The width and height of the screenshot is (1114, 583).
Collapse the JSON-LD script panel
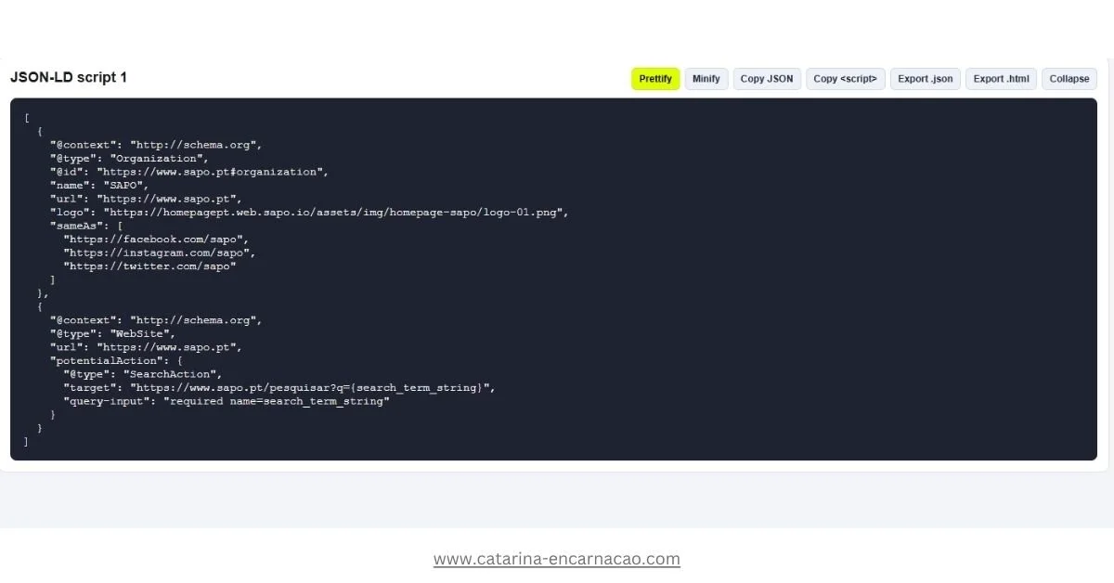[1069, 79]
